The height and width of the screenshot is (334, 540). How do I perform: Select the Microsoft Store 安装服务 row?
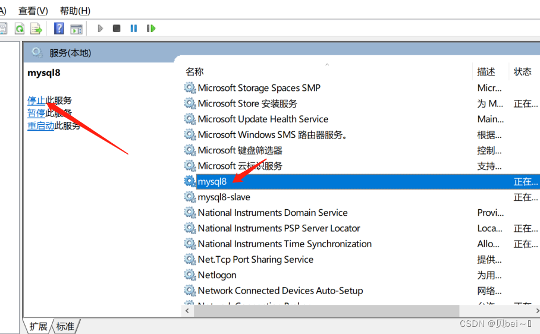[247, 103]
